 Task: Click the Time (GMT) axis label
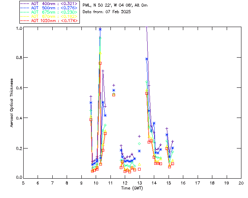pyautogui.click(x=132, y=188)
